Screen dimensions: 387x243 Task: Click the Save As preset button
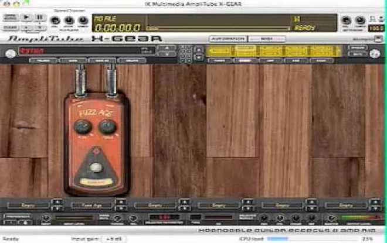tap(101, 60)
